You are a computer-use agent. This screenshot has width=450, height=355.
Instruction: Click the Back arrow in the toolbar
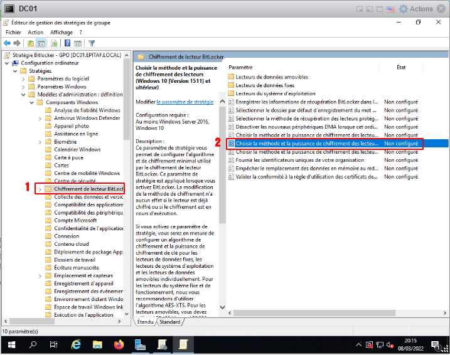7,43
